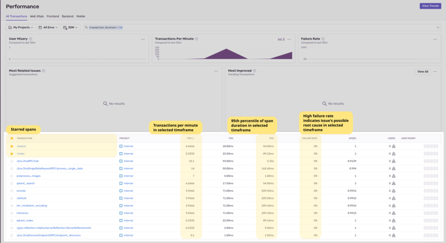Open Most Improved widget options menu
Screen dimensions: 446x243
(435, 72)
